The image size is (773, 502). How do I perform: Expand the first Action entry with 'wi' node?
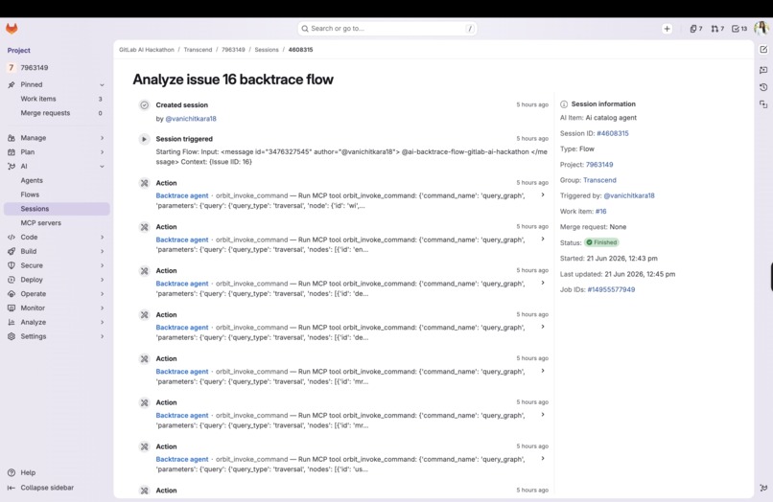click(542, 195)
